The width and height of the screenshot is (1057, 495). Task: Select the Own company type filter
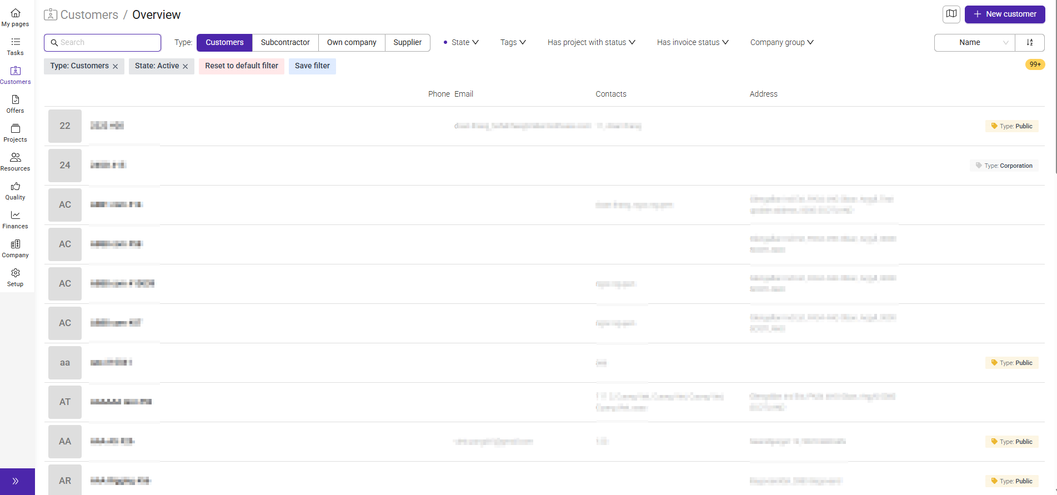pyautogui.click(x=352, y=42)
